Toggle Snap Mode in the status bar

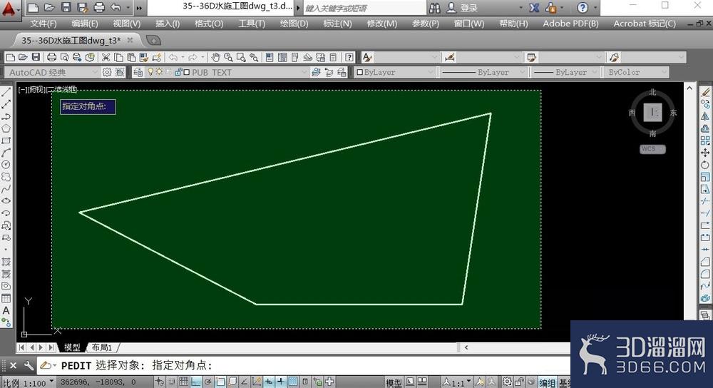(x=171, y=382)
